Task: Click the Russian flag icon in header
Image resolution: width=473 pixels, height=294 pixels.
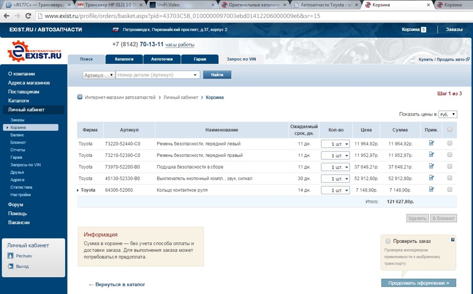Action: point(115,29)
